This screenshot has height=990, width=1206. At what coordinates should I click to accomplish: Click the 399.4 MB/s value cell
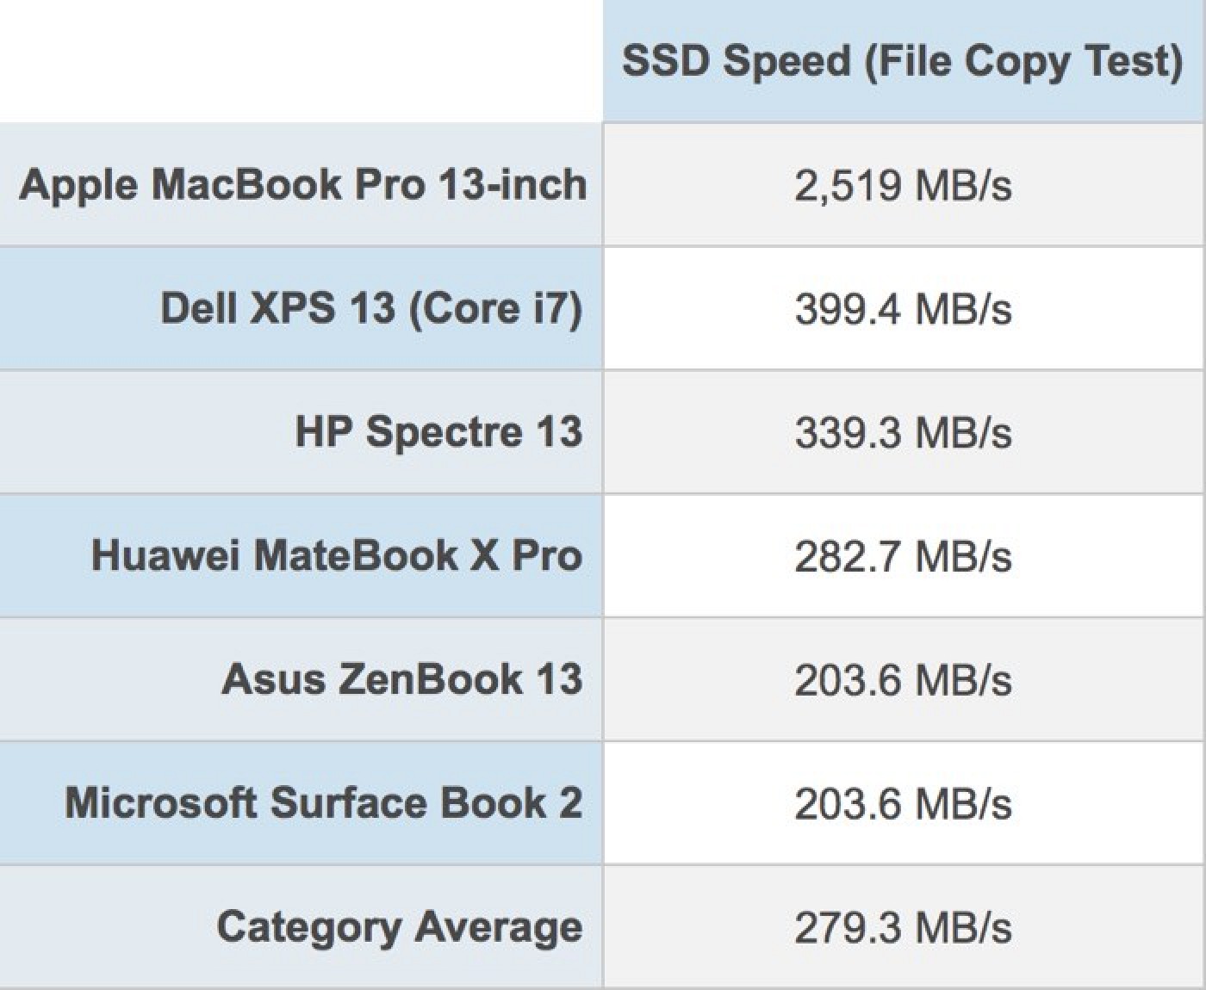[903, 309]
